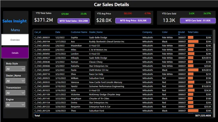Select the YTD Avg Price $28.0K value

tap(104, 20)
